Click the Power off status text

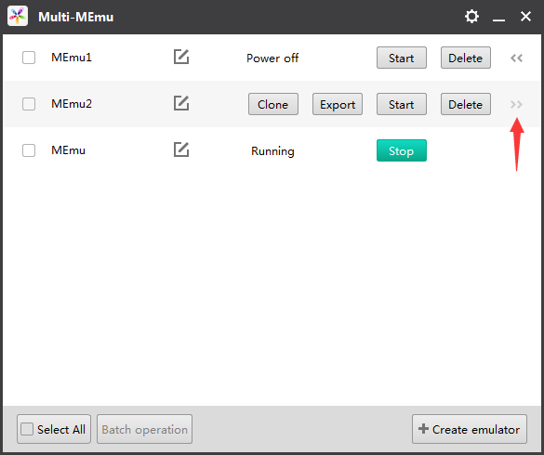click(x=272, y=58)
